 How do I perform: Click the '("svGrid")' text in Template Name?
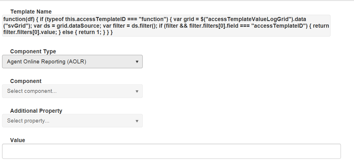tap(15, 26)
